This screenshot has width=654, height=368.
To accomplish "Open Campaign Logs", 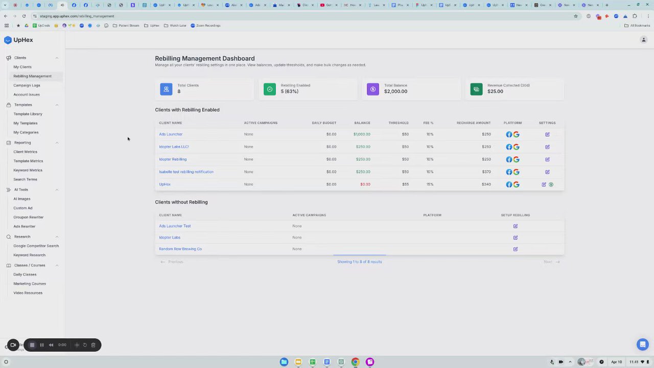I will [27, 85].
